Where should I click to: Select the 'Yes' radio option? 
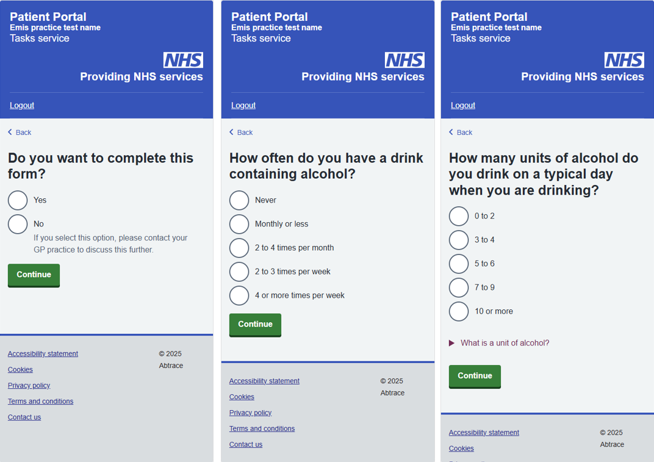(18, 200)
